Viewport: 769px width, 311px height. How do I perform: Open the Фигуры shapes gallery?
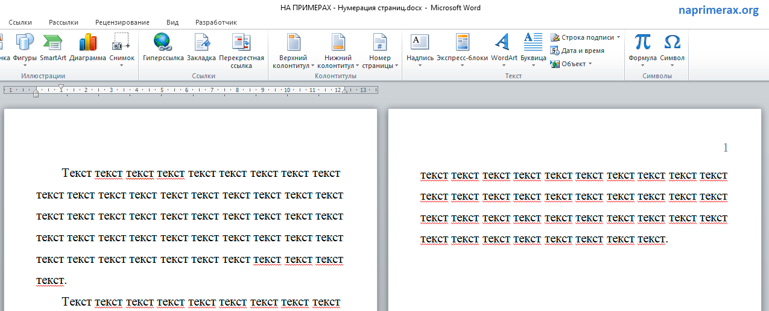(25, 49)
